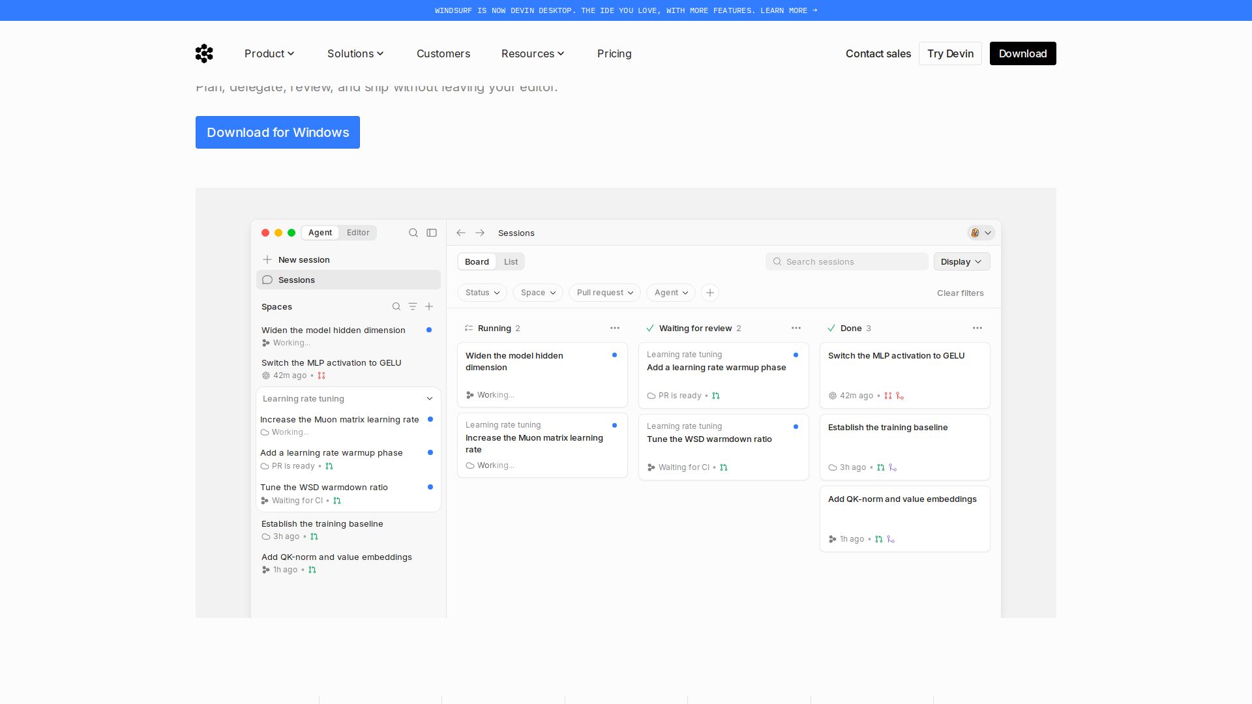1252x704 pixels.
Task: Switch to Agent mode
Action: point(320,233)
